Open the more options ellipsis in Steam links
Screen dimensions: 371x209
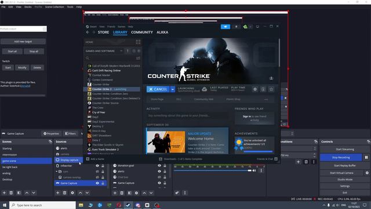point(266,99)
